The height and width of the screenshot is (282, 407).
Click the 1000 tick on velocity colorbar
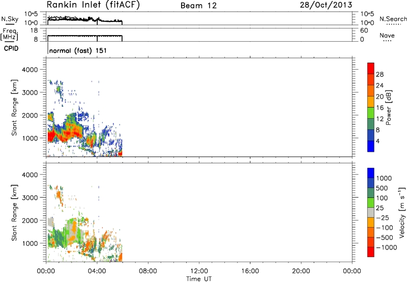point(384,178)
